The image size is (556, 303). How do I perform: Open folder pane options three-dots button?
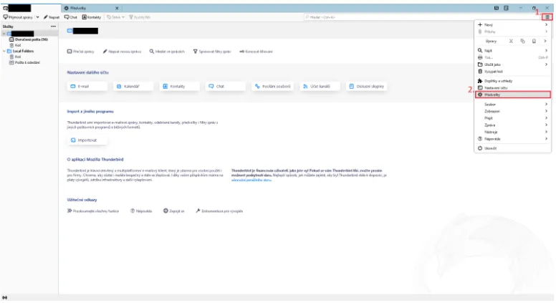[x=53, y=27]
